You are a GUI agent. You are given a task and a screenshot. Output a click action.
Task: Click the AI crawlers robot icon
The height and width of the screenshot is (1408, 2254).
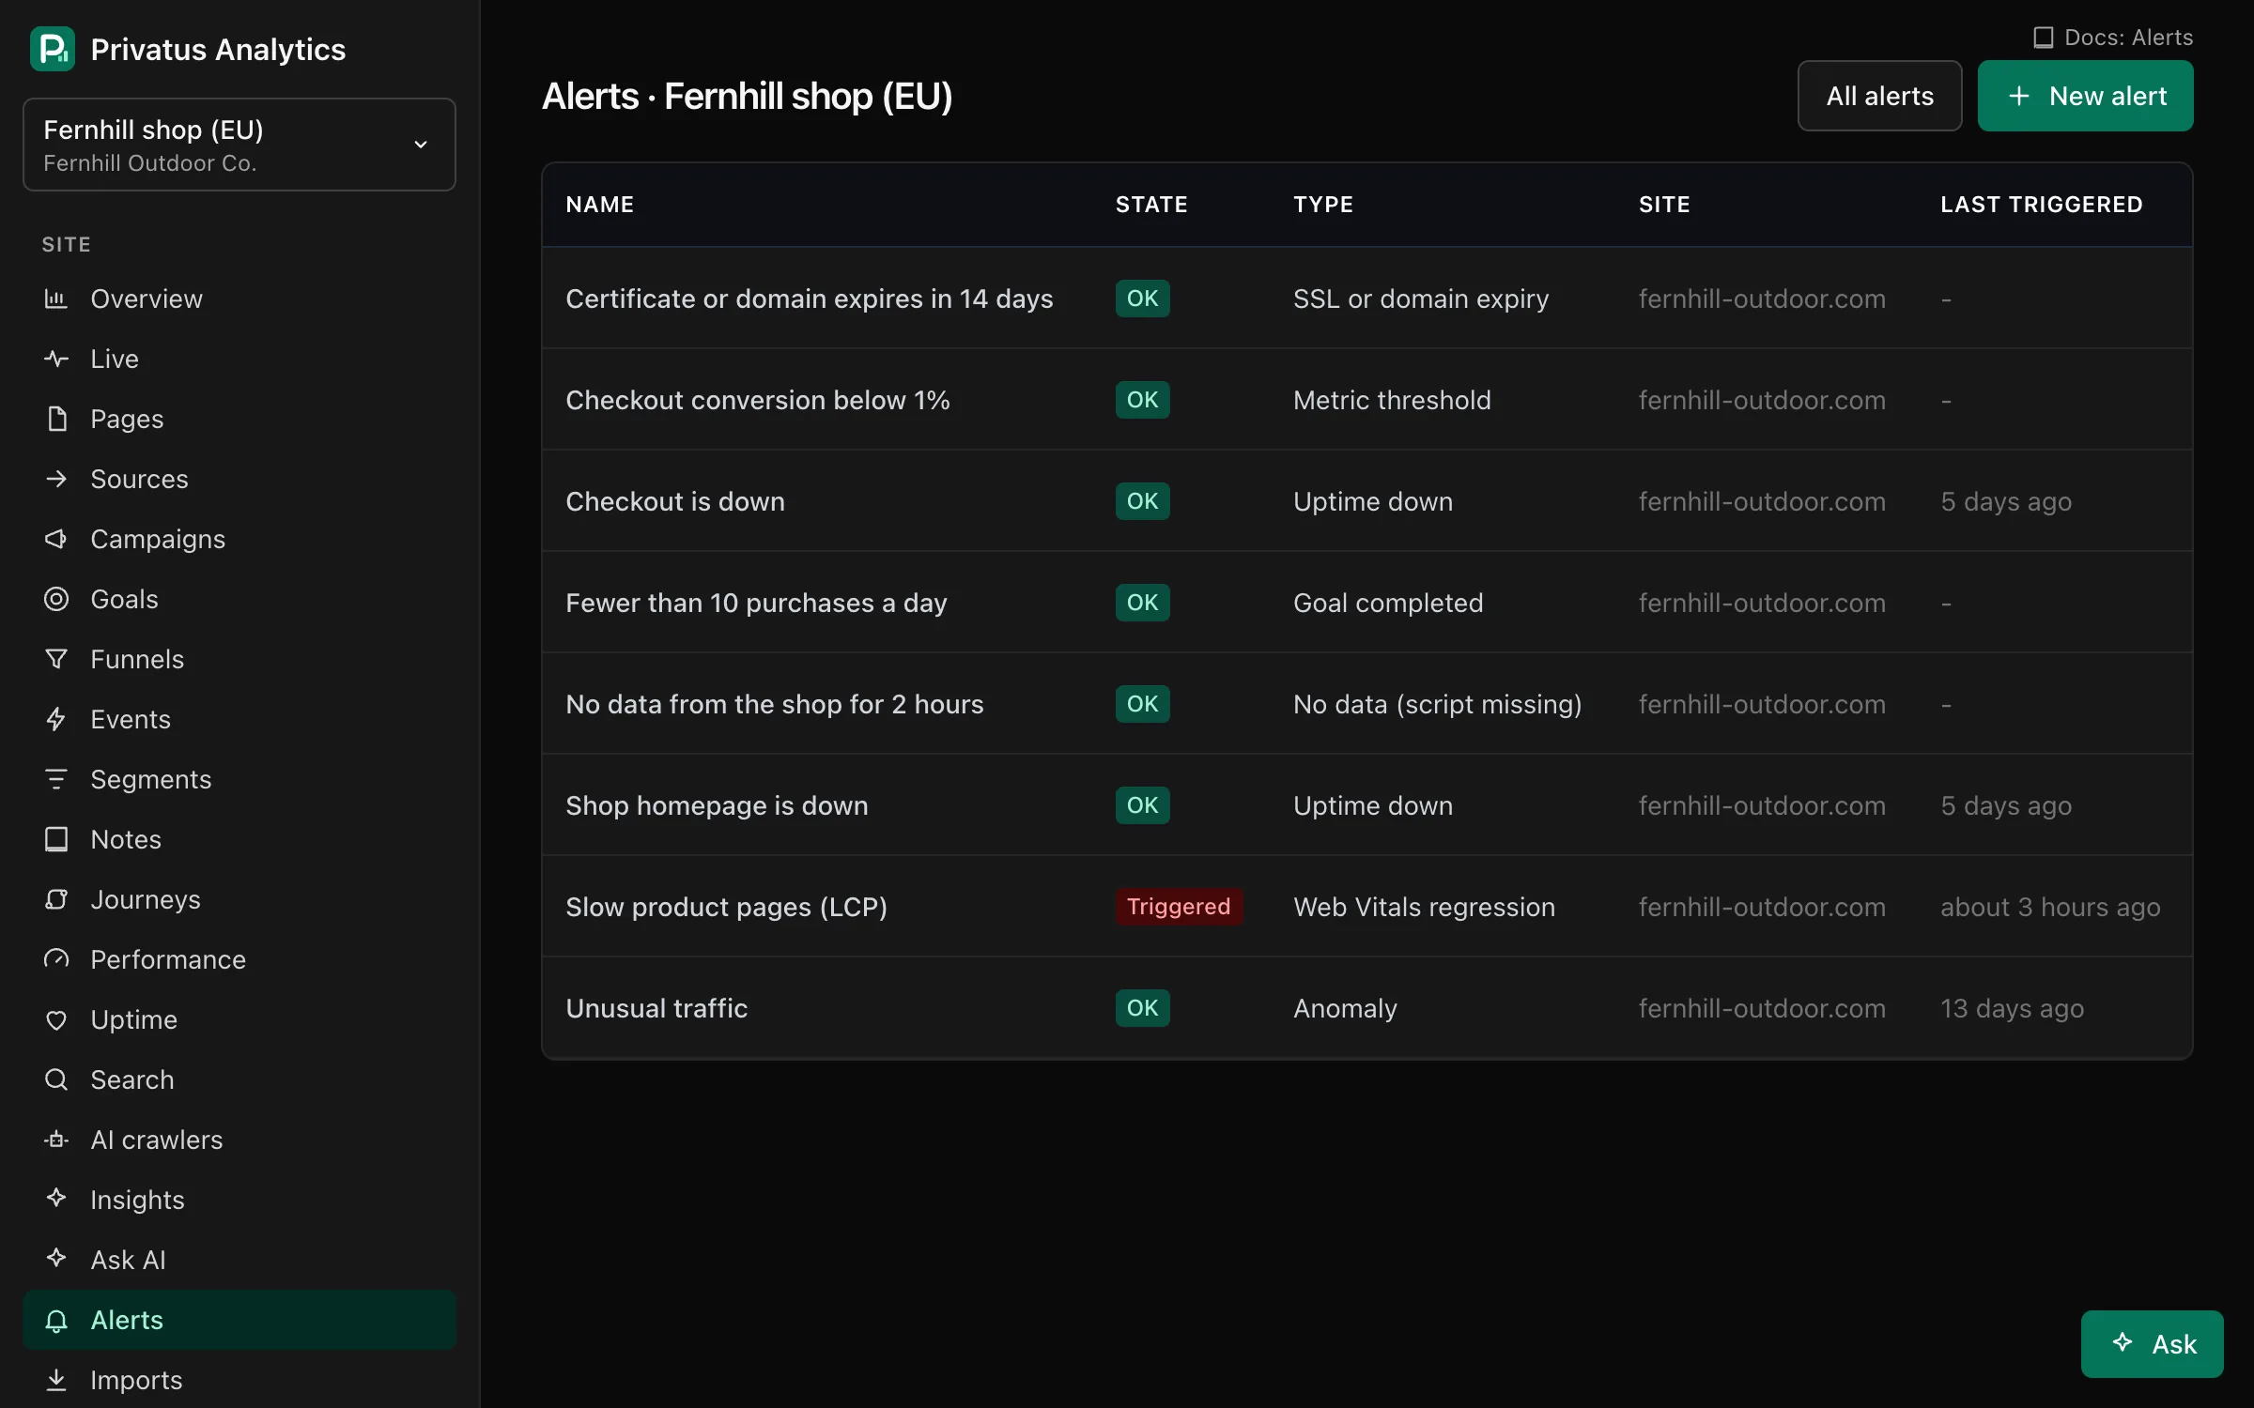pyautogui.click(x=56, y=1140)
